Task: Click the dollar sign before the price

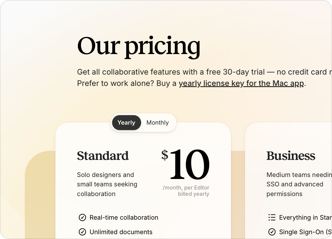Action: pyautogui.click(x=165, y=155)
